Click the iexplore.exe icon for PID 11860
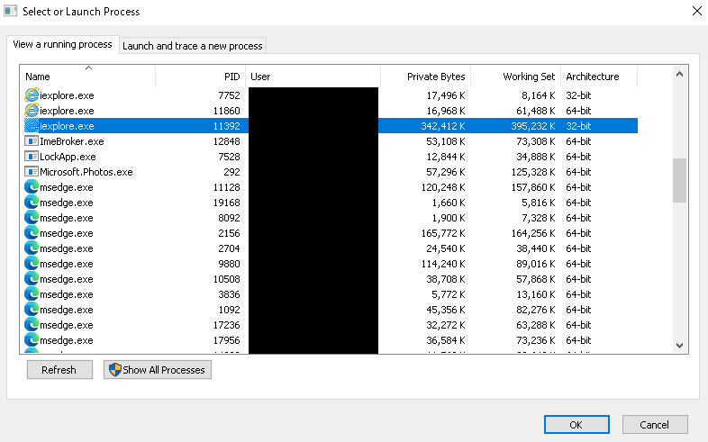The image size is (708, 442). pos(32,110)
